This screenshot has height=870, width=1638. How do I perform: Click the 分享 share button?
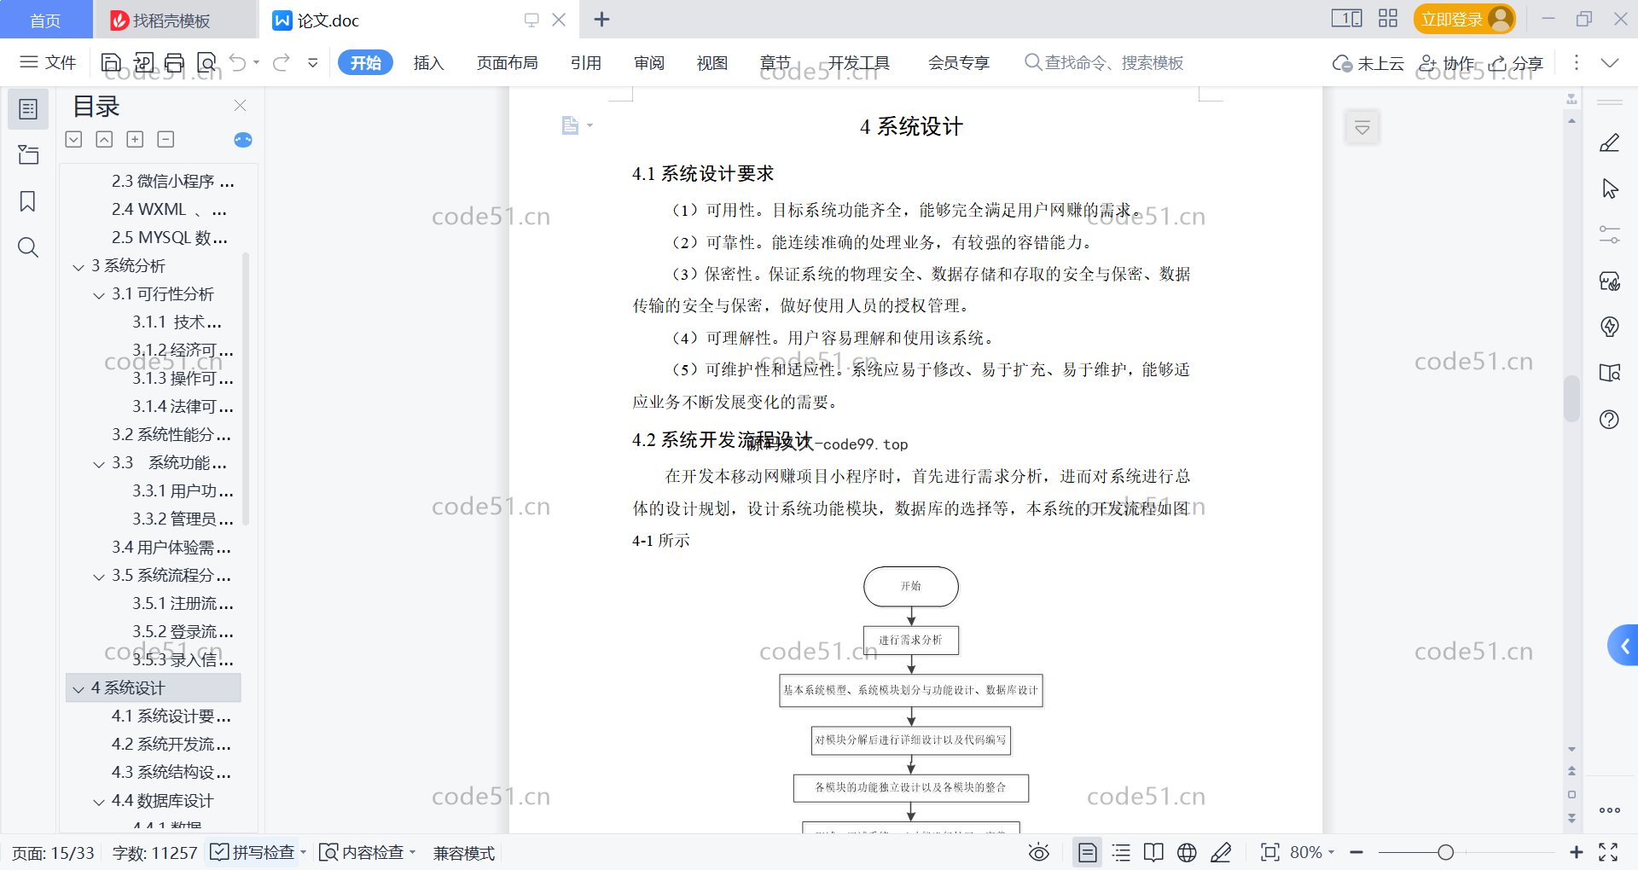coord(1516,63)
